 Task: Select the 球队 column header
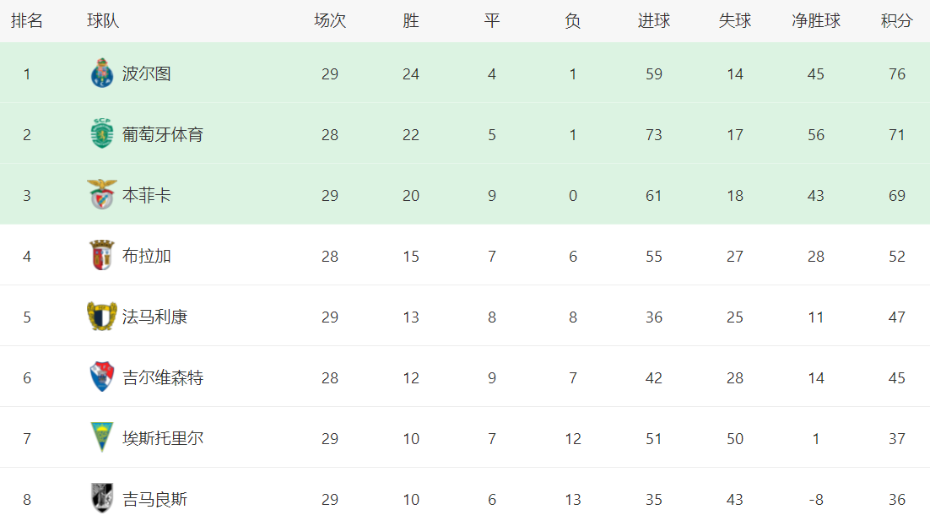click(x=103, y=21)
